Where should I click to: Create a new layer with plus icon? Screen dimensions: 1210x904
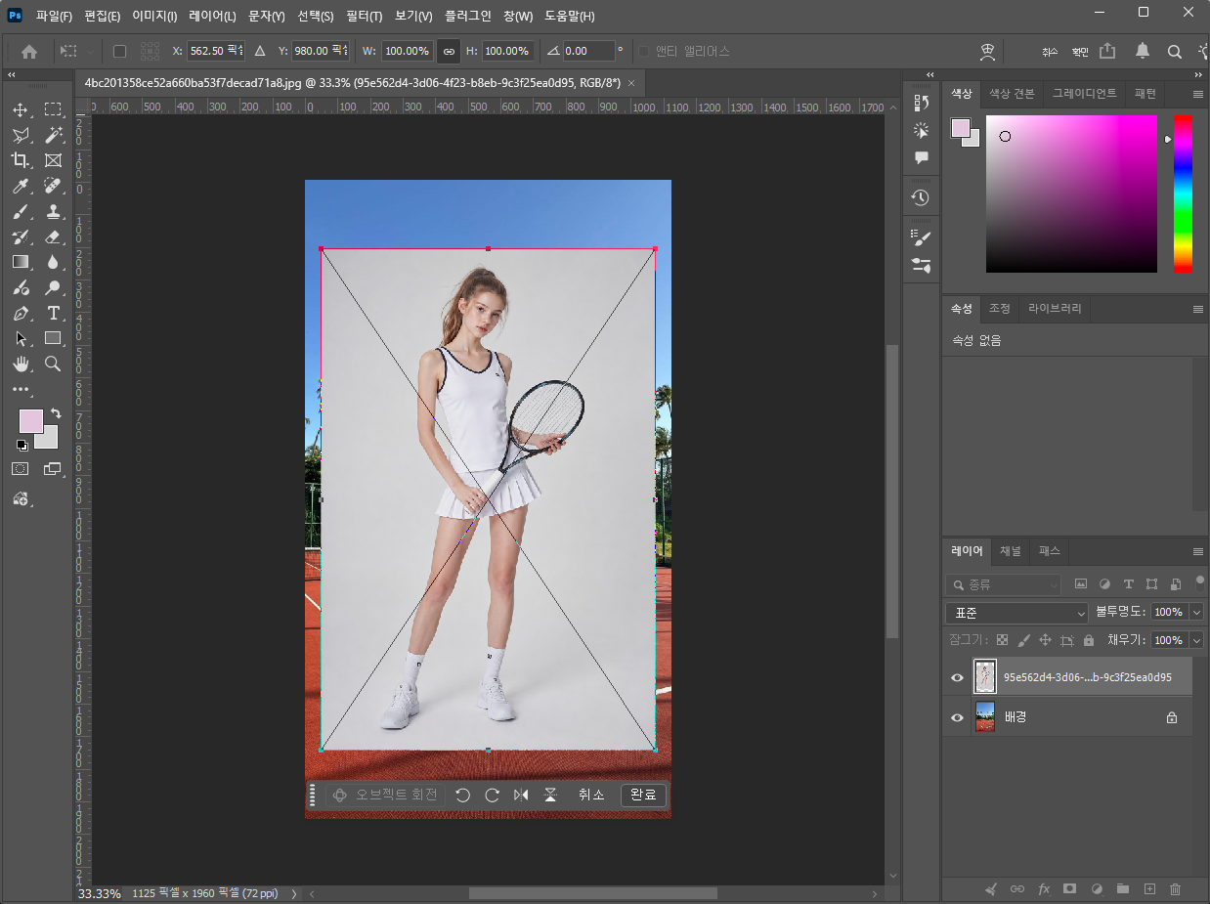(1149, 889)
